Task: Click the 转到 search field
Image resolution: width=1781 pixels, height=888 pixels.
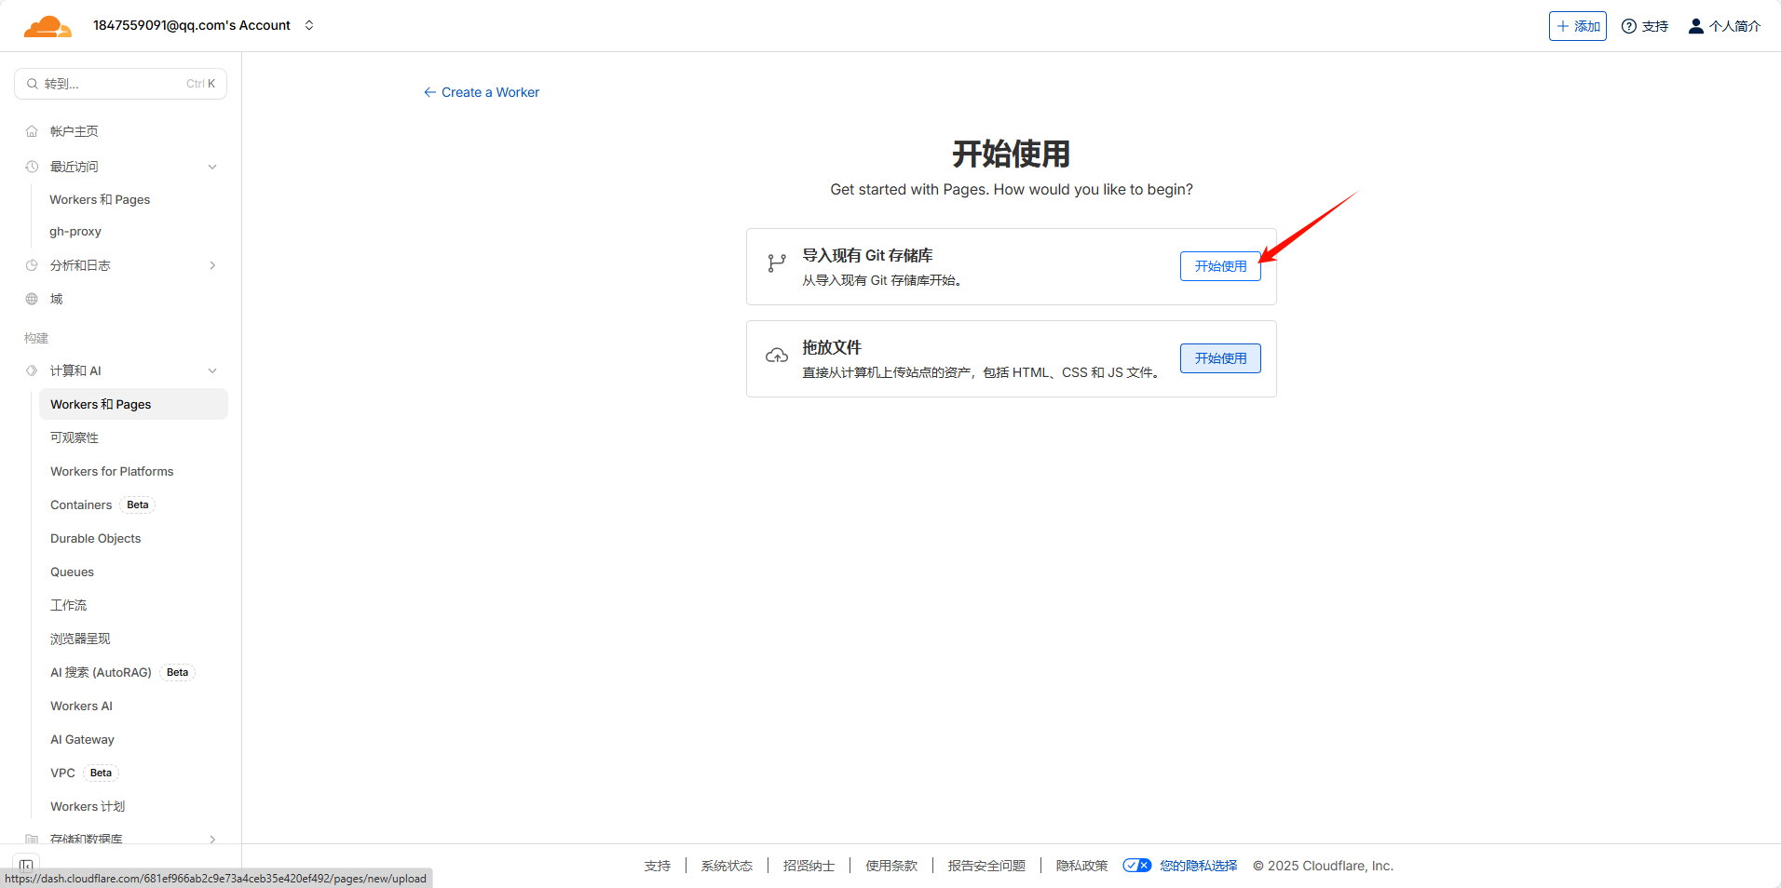Action: click(120, 84)
